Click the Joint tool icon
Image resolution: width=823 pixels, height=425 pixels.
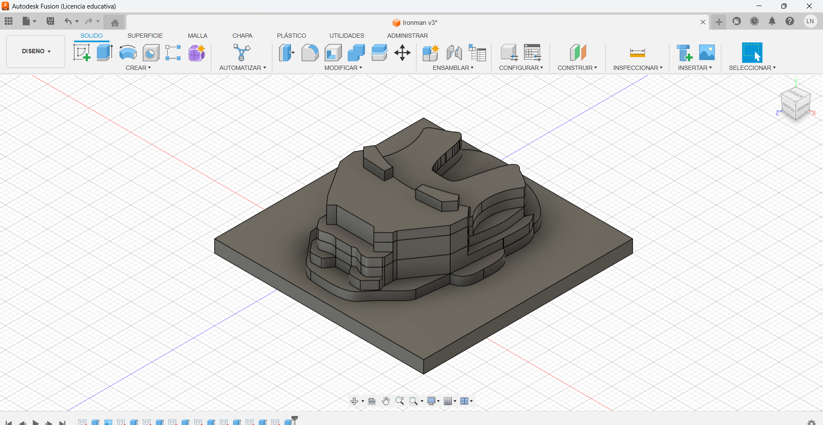(x=454, y=53)
